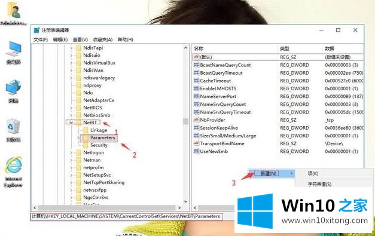Click the NetTcpPortSharing folder icon

[78, 182]
